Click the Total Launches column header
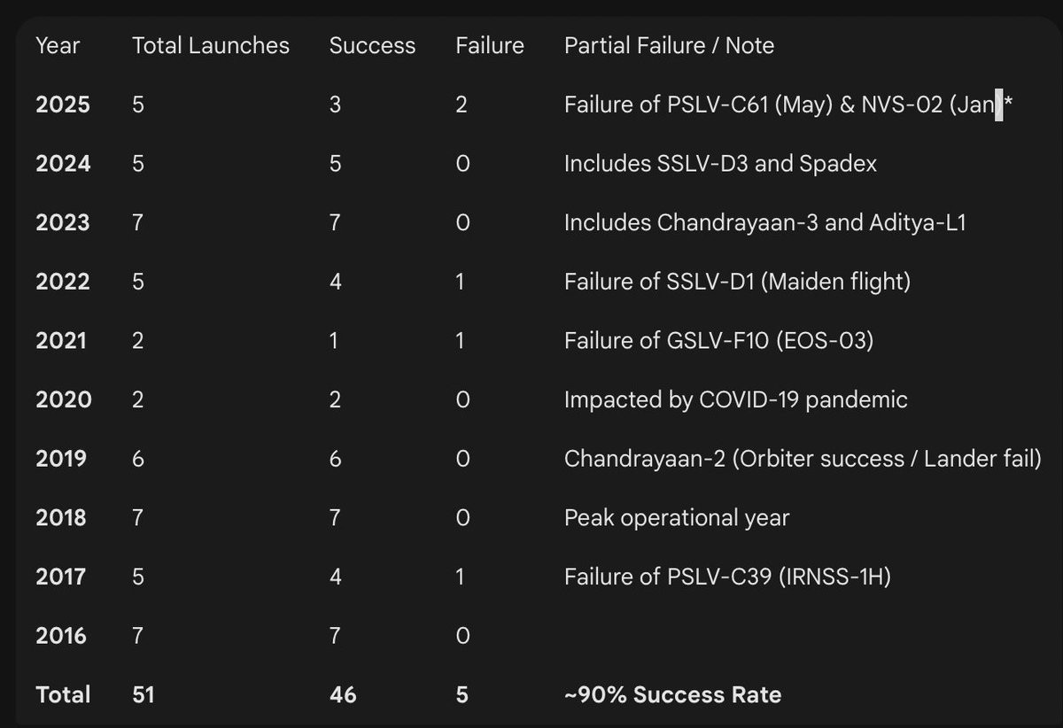Viewport: 1063px width, 728px height. click(211, 46)
